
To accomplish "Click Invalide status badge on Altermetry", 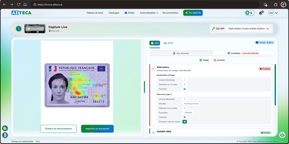I will click(x=265, y=69).
